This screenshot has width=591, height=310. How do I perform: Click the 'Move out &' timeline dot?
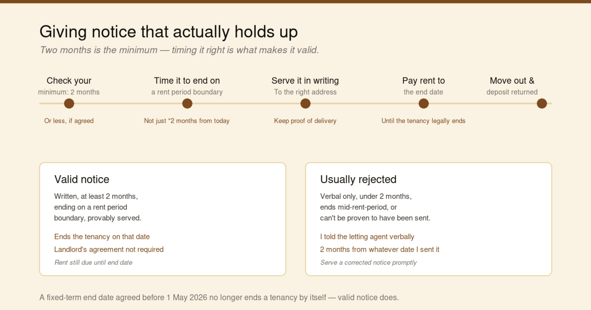tap(542, 103)
